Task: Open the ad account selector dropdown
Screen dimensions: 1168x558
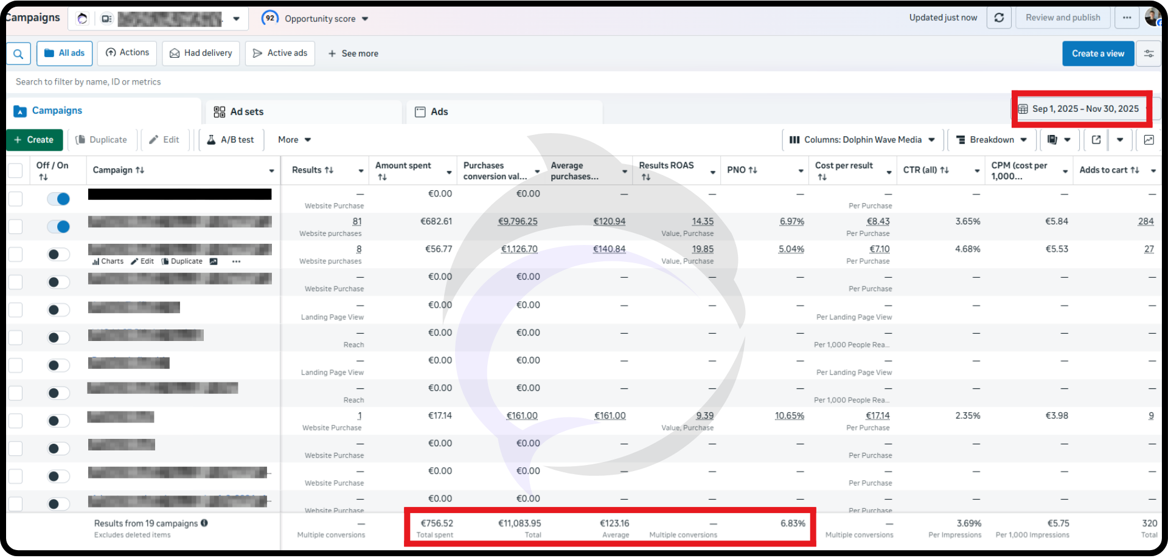Action: (x=236, y=19)
